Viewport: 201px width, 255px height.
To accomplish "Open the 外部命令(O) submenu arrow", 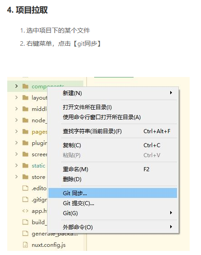I will pos(171,227).
